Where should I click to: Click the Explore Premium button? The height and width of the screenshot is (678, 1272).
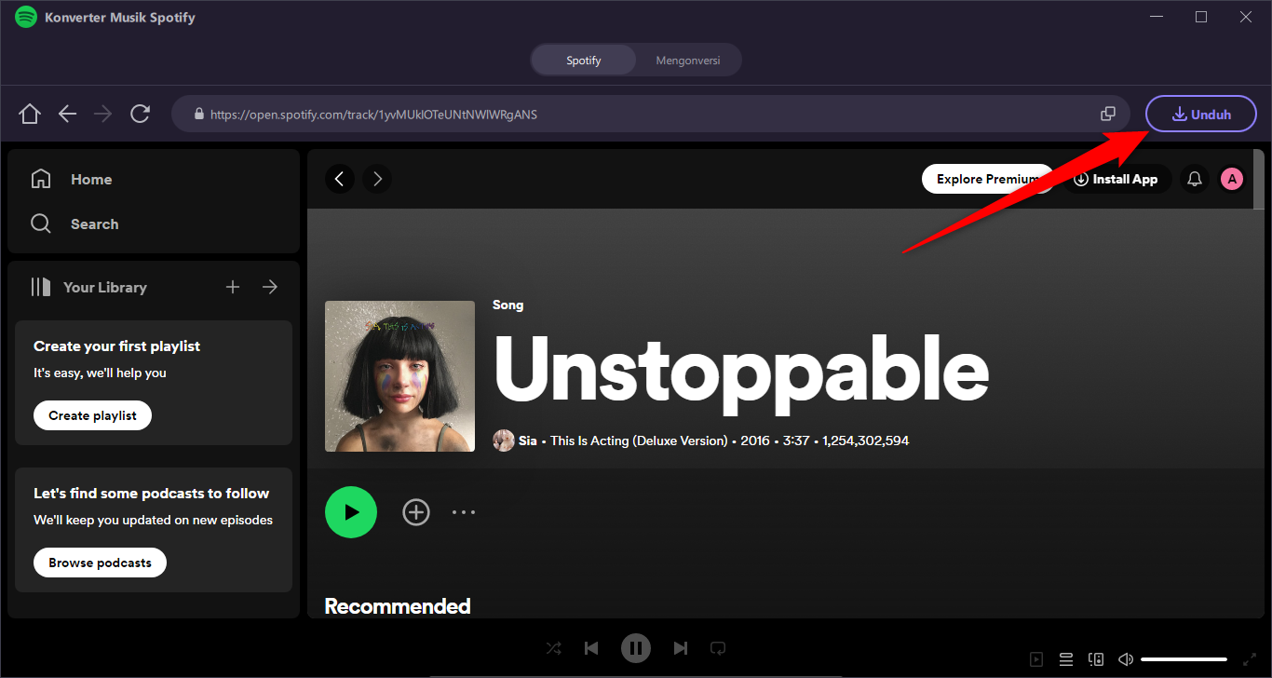(987, 179)
